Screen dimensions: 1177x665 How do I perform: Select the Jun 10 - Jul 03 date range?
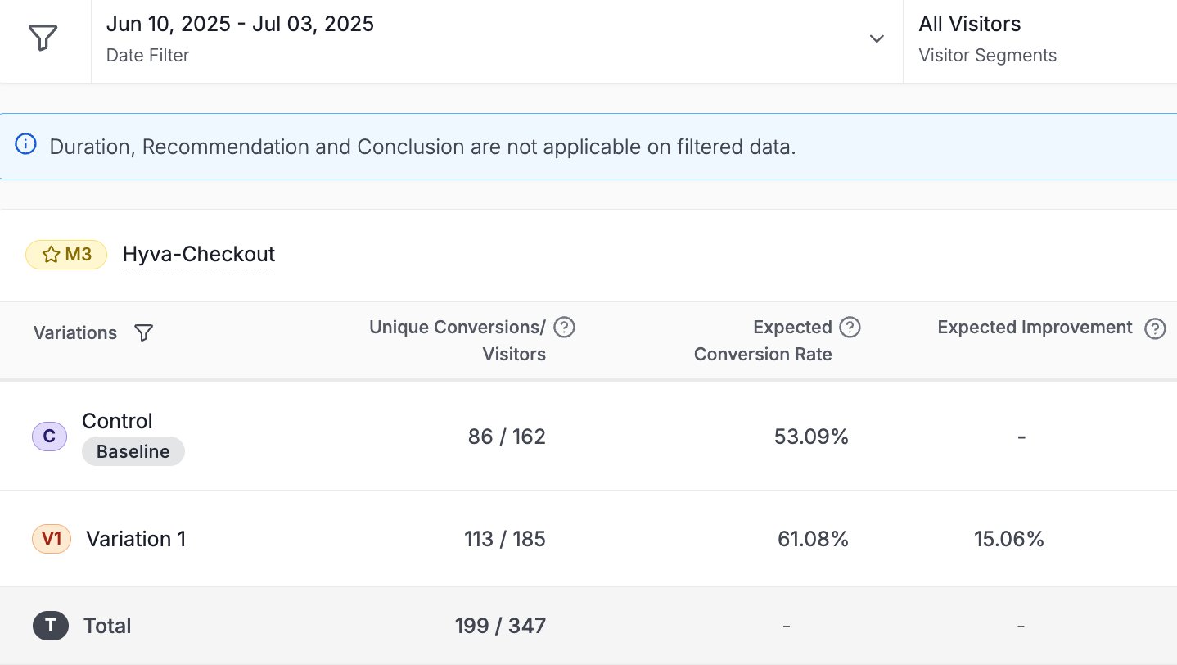click(240, 24)
